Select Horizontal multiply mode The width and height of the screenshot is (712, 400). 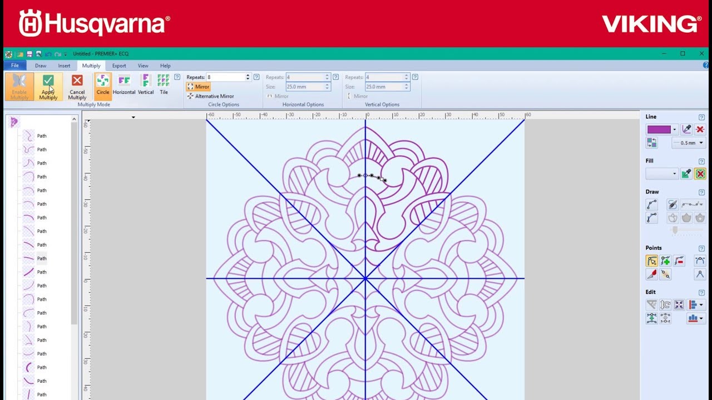pyautogui.click(x=123, y=84)
